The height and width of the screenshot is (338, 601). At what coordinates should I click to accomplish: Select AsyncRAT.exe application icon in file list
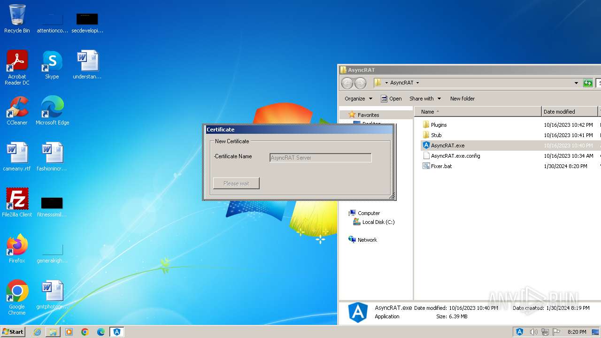426,146
